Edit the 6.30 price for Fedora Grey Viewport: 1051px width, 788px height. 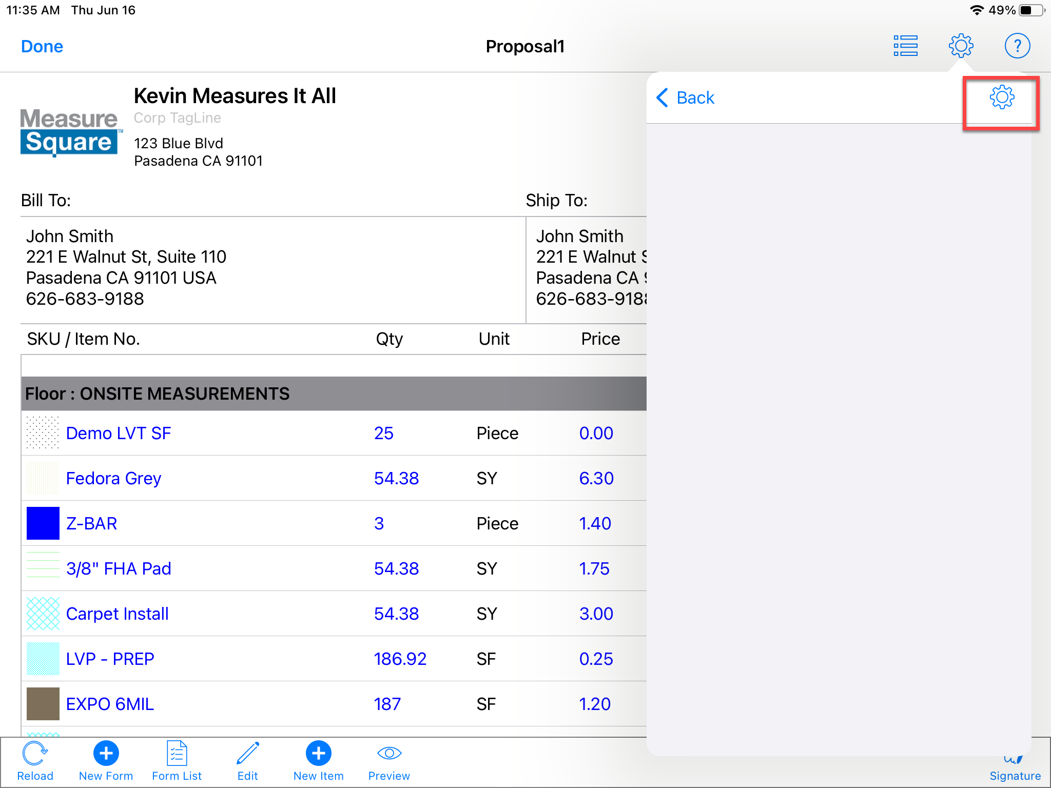[596, 478]
